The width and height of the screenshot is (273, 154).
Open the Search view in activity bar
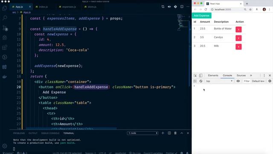click(5, 18)
